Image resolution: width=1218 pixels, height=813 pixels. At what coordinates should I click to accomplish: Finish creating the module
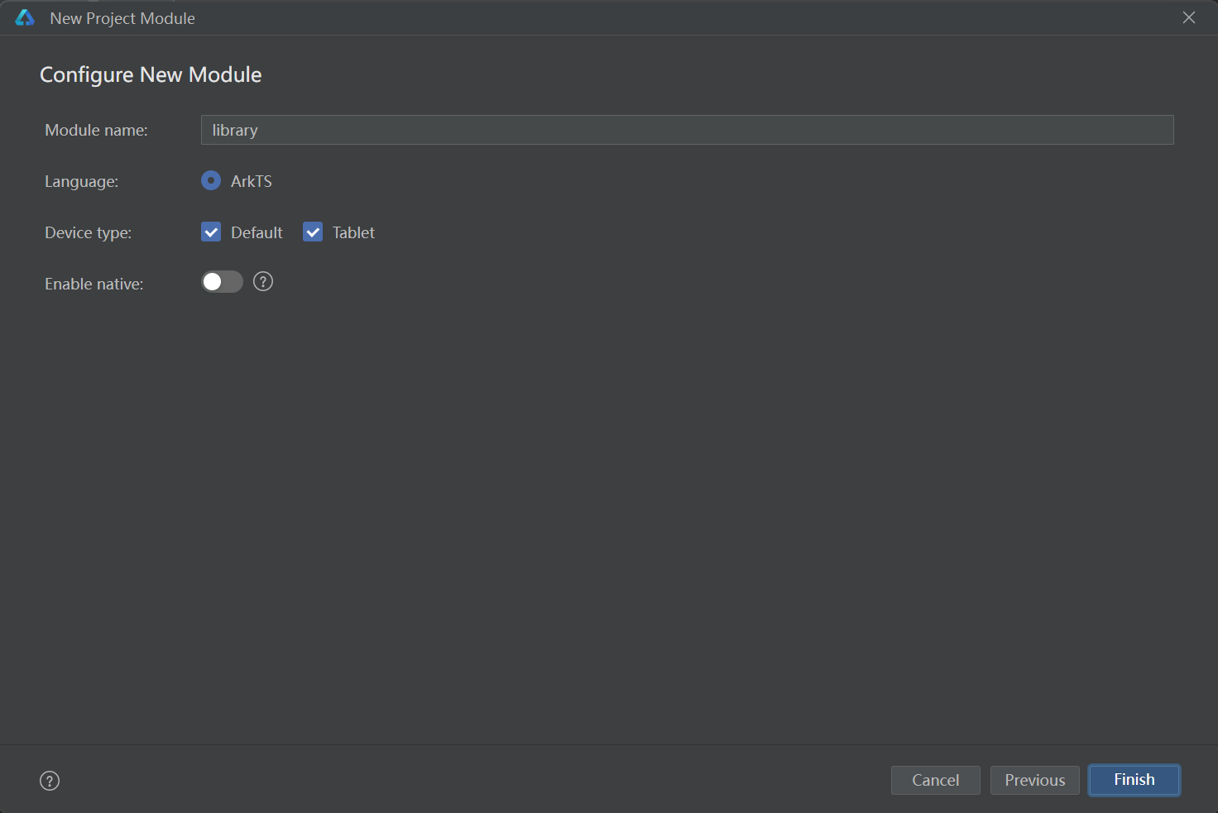pyautogui.click(x=1134, y=780)
